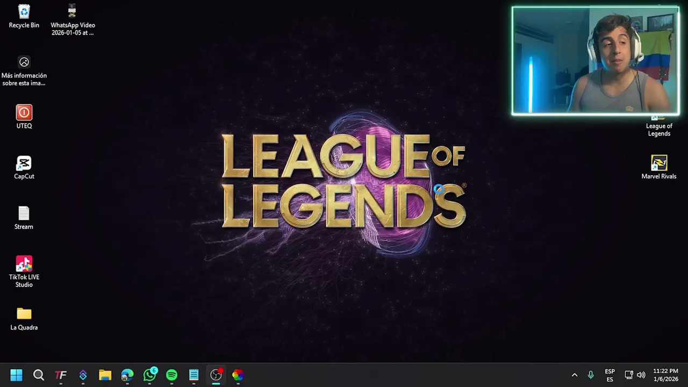Click the webcam overlay video feed
The height and width of the screenshot is (387, 688).
[596, 61]
